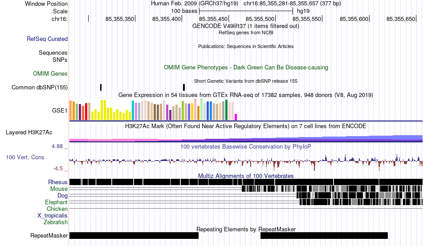Click the RefSeq Curated track label

(47, 39)
